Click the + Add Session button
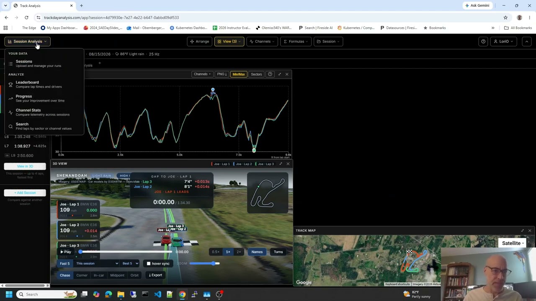The height and width of the screenshot is (301, 536). pyautogui.click(x=25, y=193)
